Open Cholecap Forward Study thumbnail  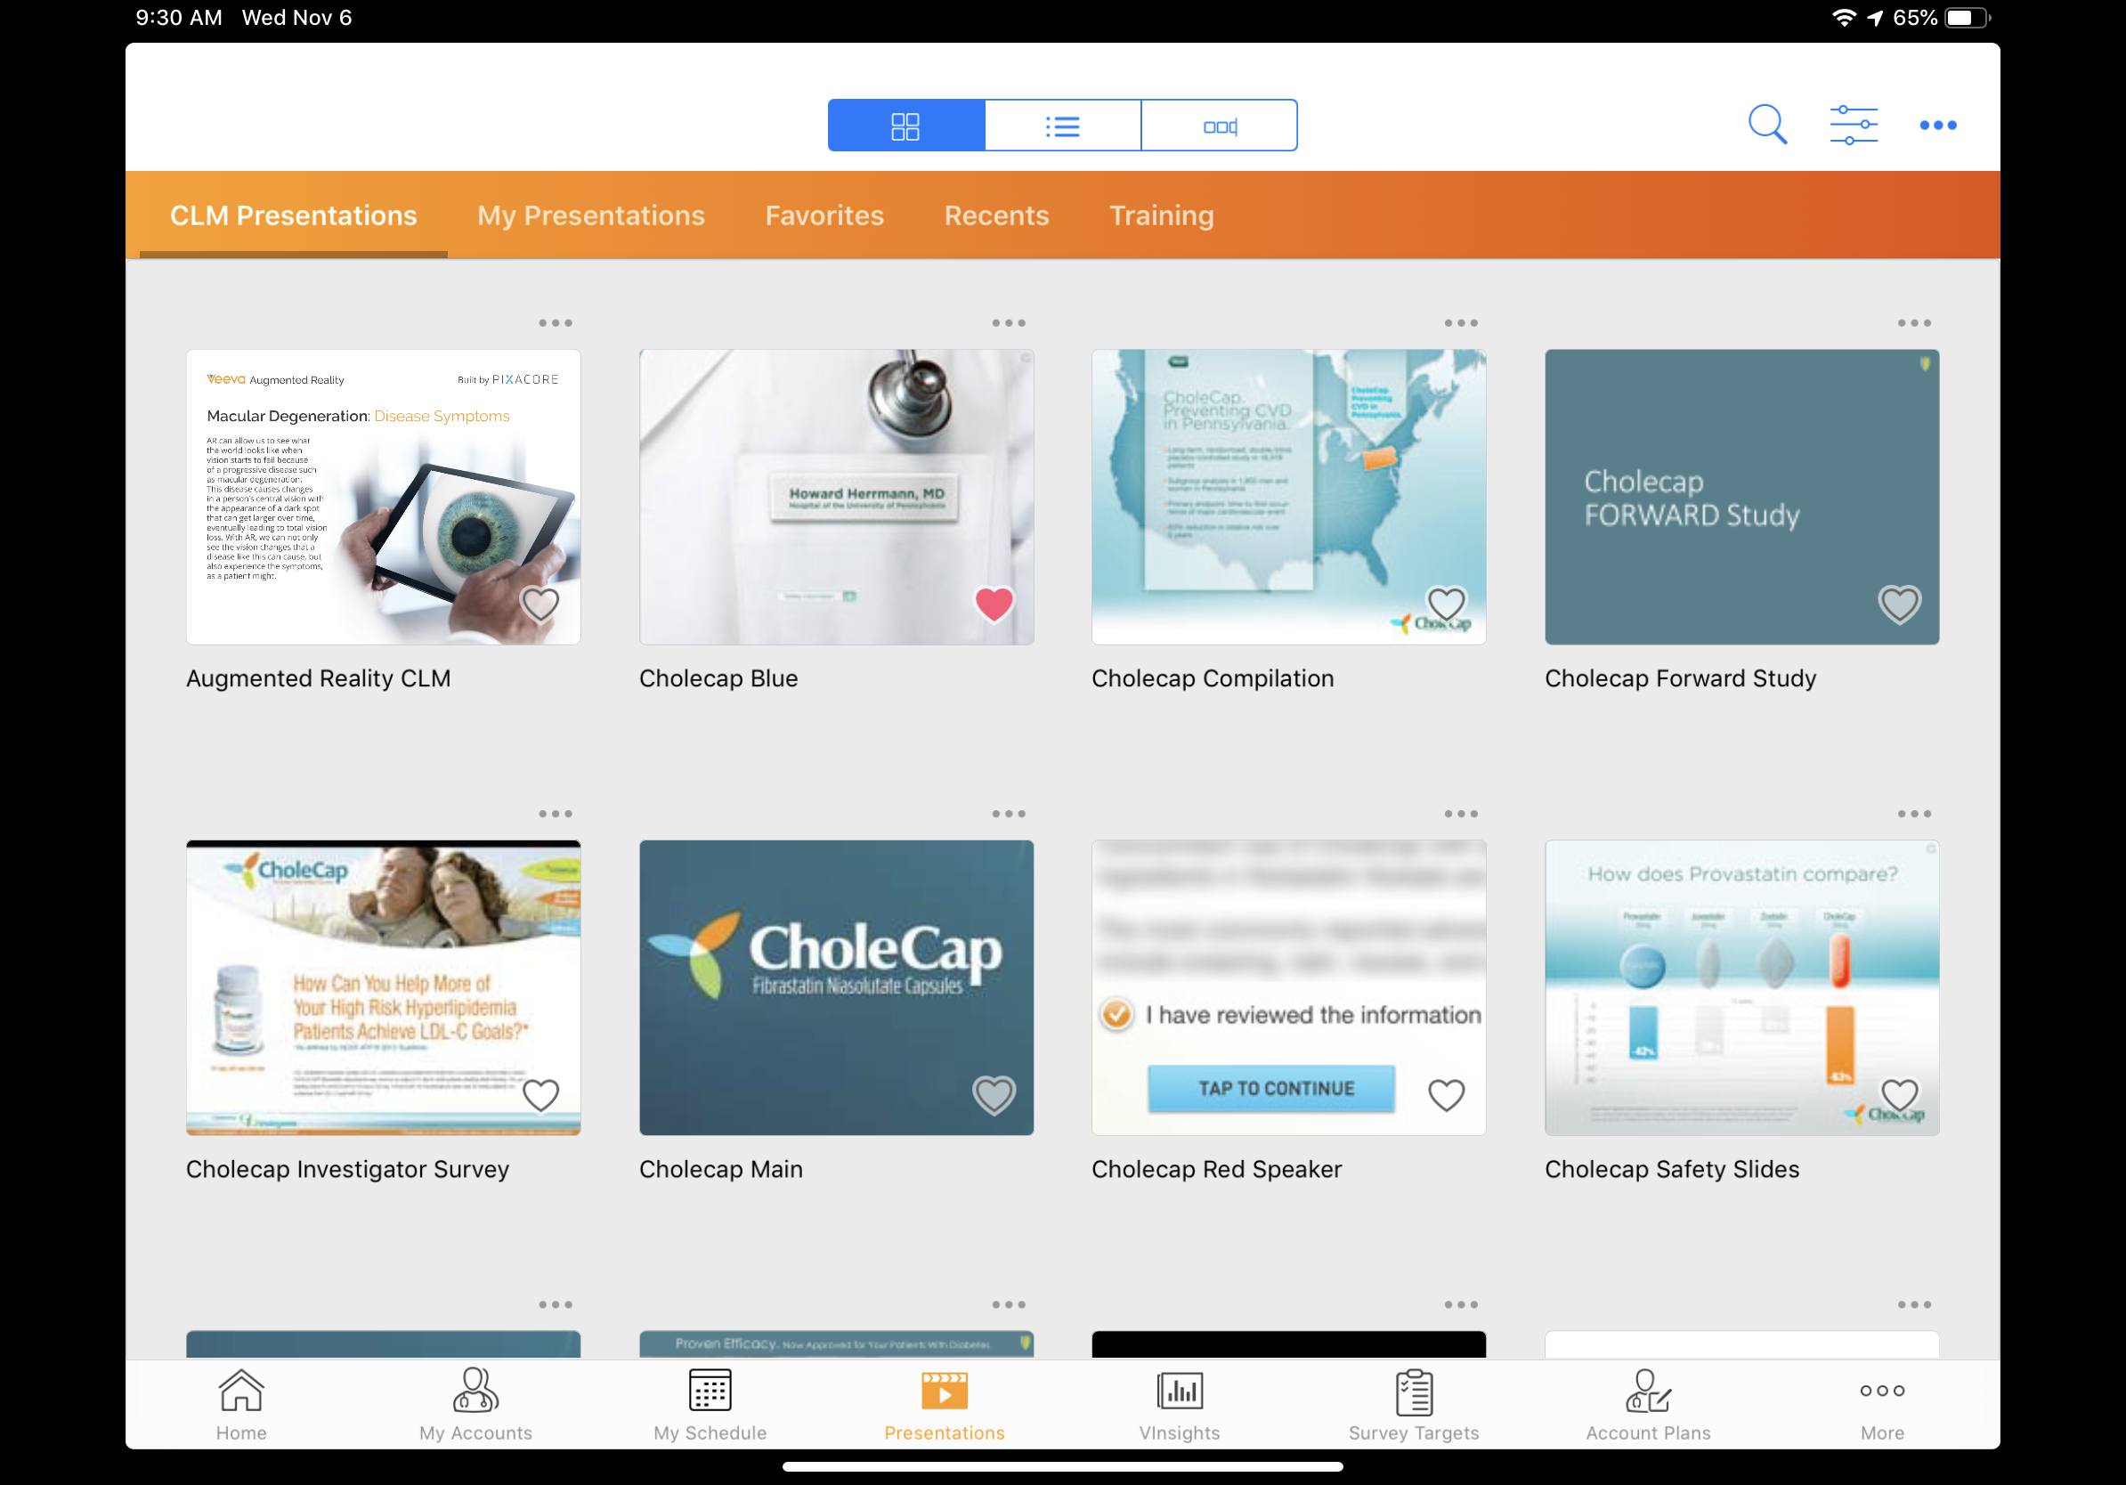(1741, 497)
